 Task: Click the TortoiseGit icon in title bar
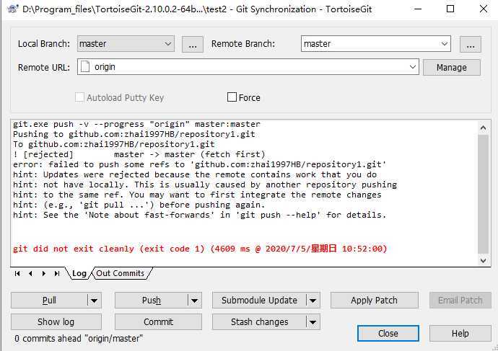pyautogui.click(x=12, y=9)
